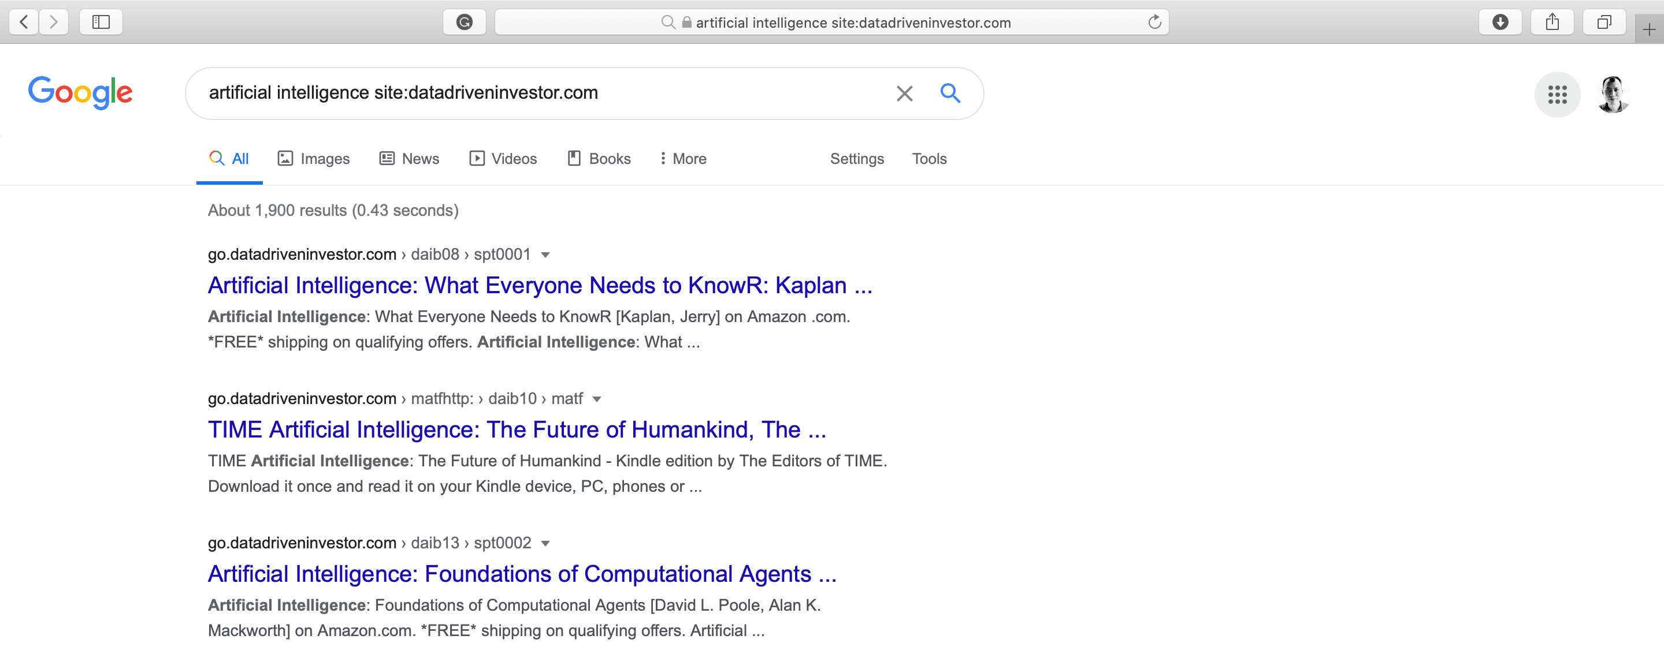Click the Google logo
1664x658 pixels.
tap(80, 92)
